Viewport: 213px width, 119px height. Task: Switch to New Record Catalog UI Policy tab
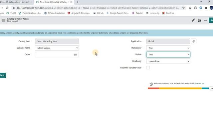[54, 2]
